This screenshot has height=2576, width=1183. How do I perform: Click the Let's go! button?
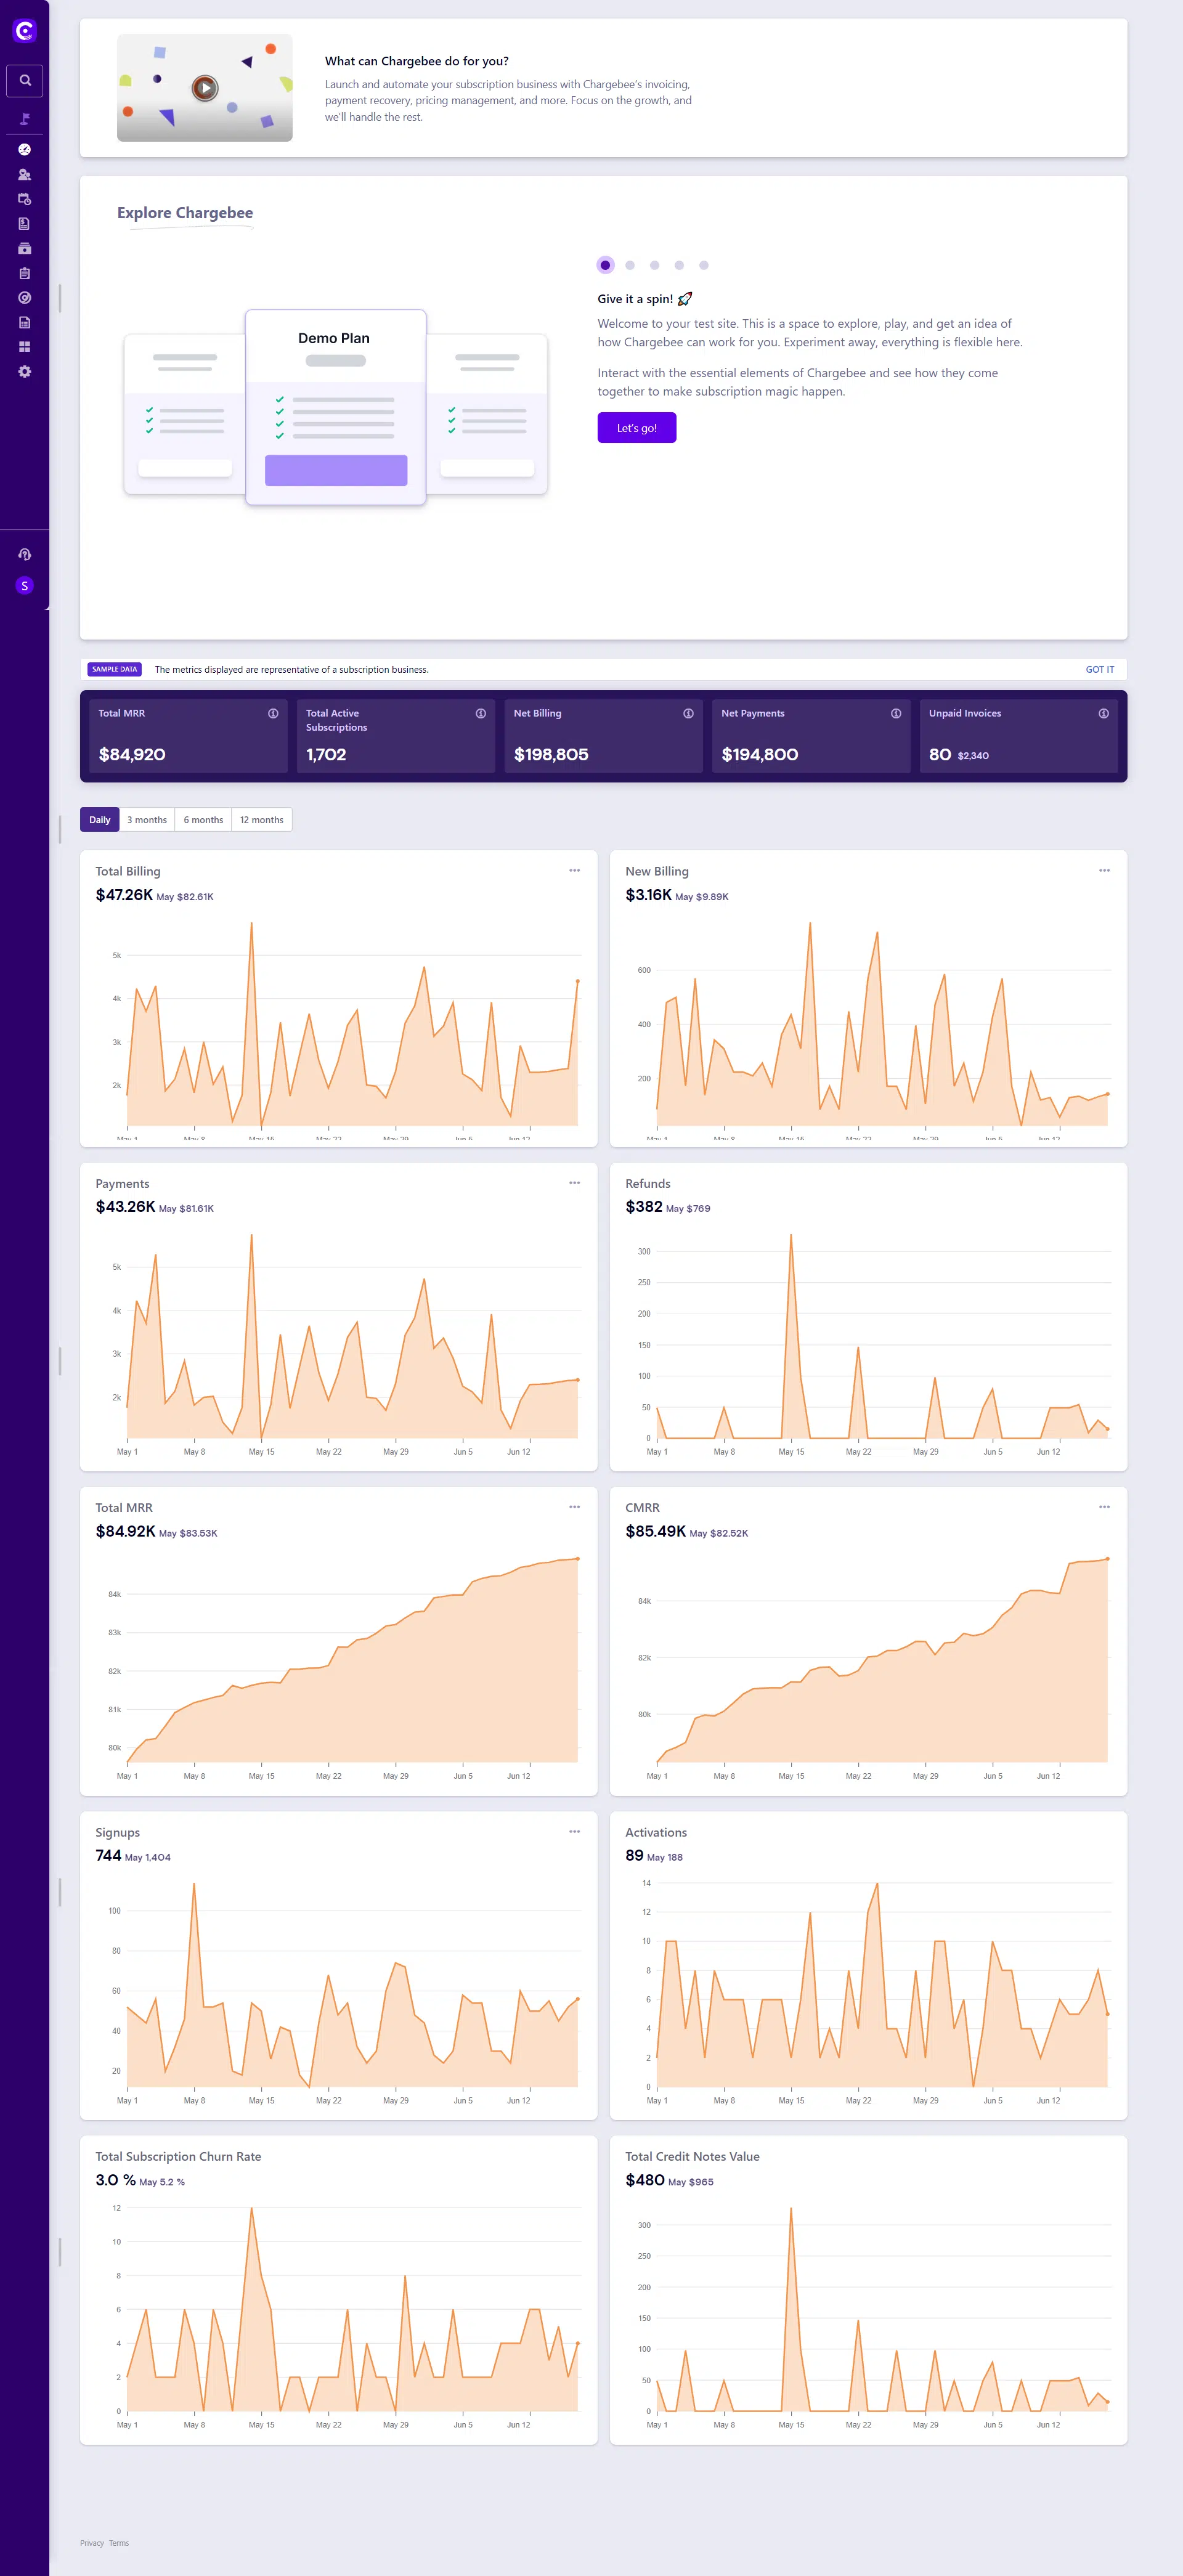[x=637, y=427]
